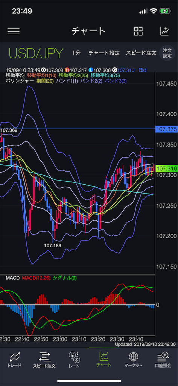Tap the open price O 107.308 readout
Image resolution: width=178 pixels, height=386 pixels.
(x=52, y=70)
